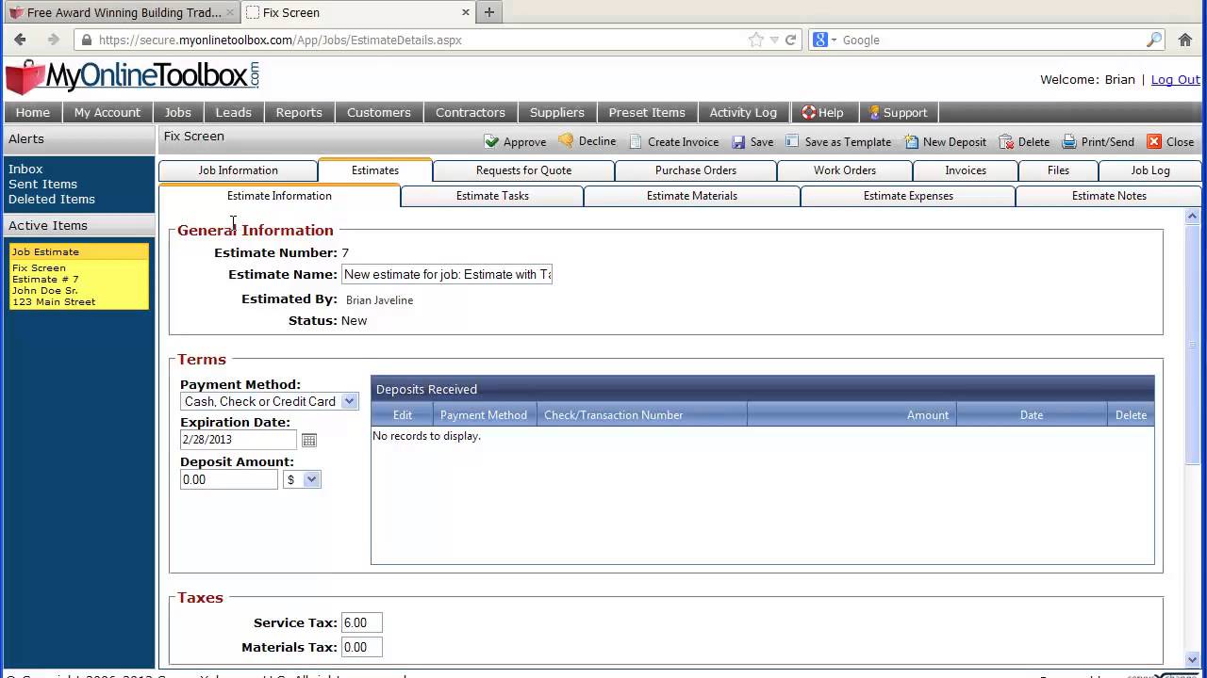Switch to the Invoices tab
The width and height of the screenshot is (1207, 678).
click(966, 170)
